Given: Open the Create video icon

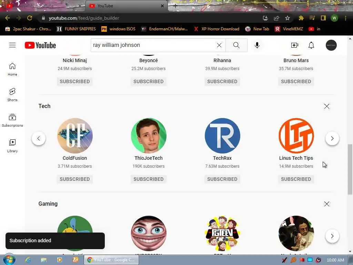Looking at the screenshot, I should tap(294, 45).
